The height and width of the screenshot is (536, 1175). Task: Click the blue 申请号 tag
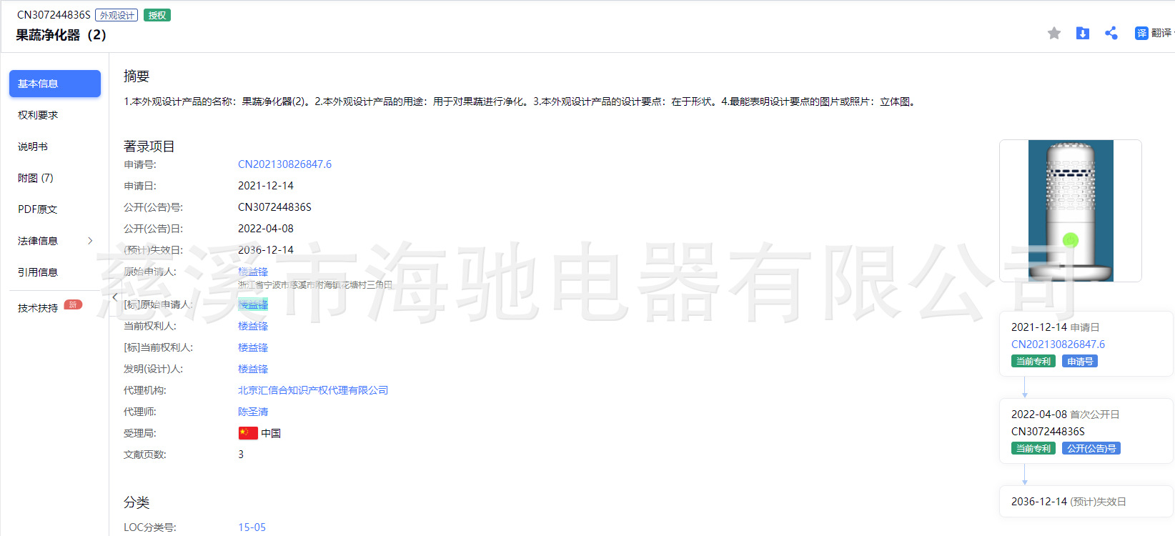(x=1080, y=362)
